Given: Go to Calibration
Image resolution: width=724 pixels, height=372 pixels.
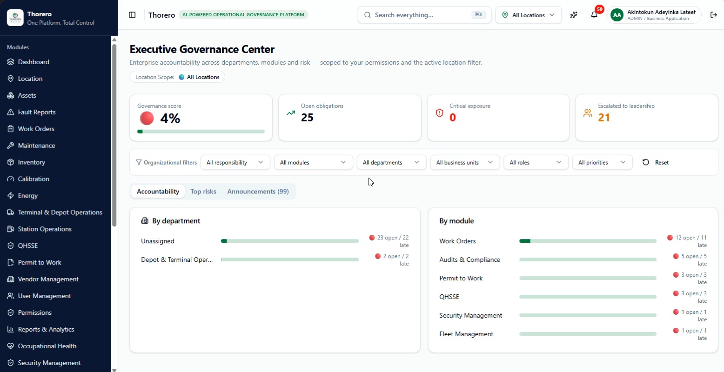Looking at the screenshot, I should [34, 179].
